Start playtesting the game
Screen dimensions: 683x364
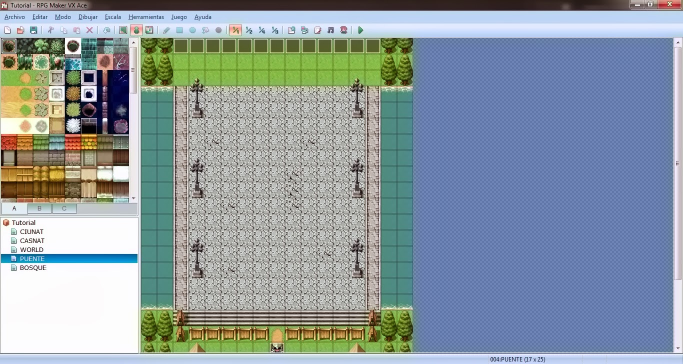(x=361, y=30)
